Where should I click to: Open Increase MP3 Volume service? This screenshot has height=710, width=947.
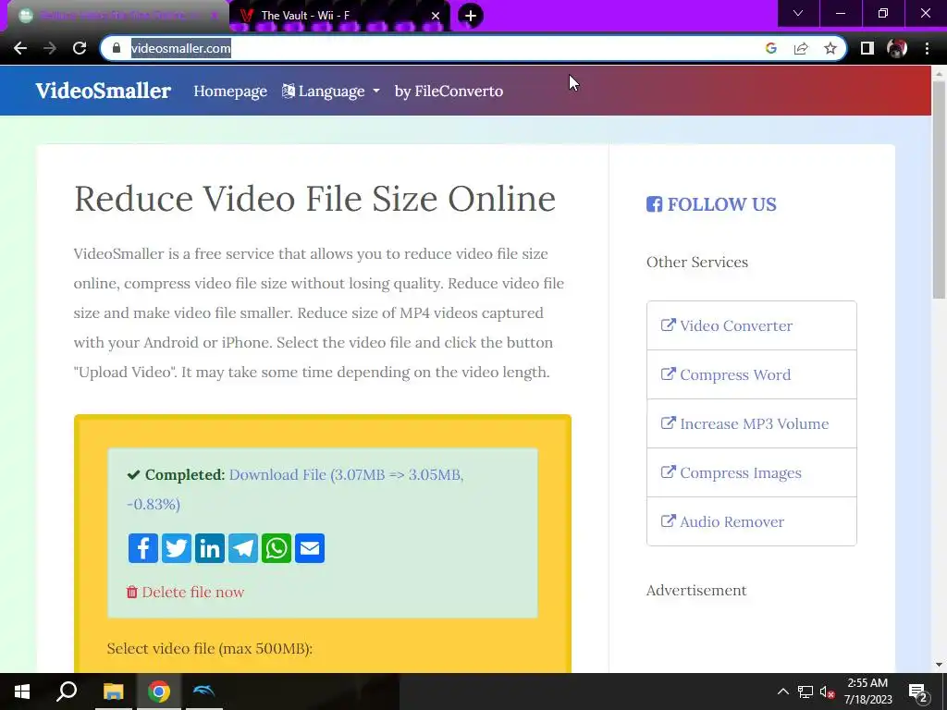[751, 423]
